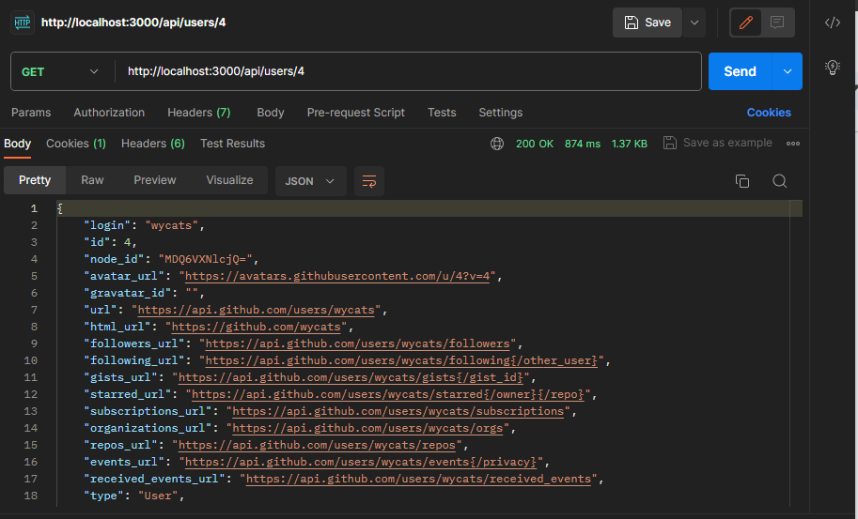Viewport: 858px width, 519px height.
Task: Open the request Body tab
Action: tap(271, 113)
